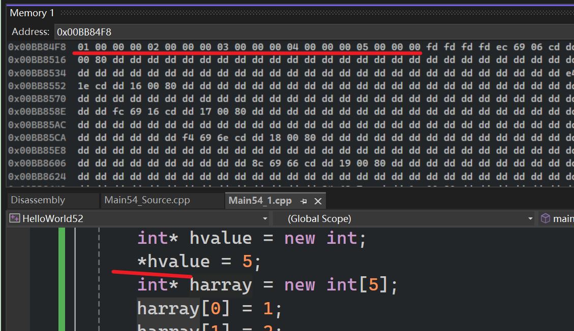Click the green change indicator margin bar
Screen dimensions: 574x331
(x=62, y=279)
